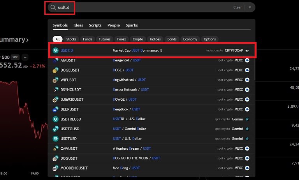Click the DOGEUSDT coin icon
Screen dimensions: 299x180
point(55,70)
